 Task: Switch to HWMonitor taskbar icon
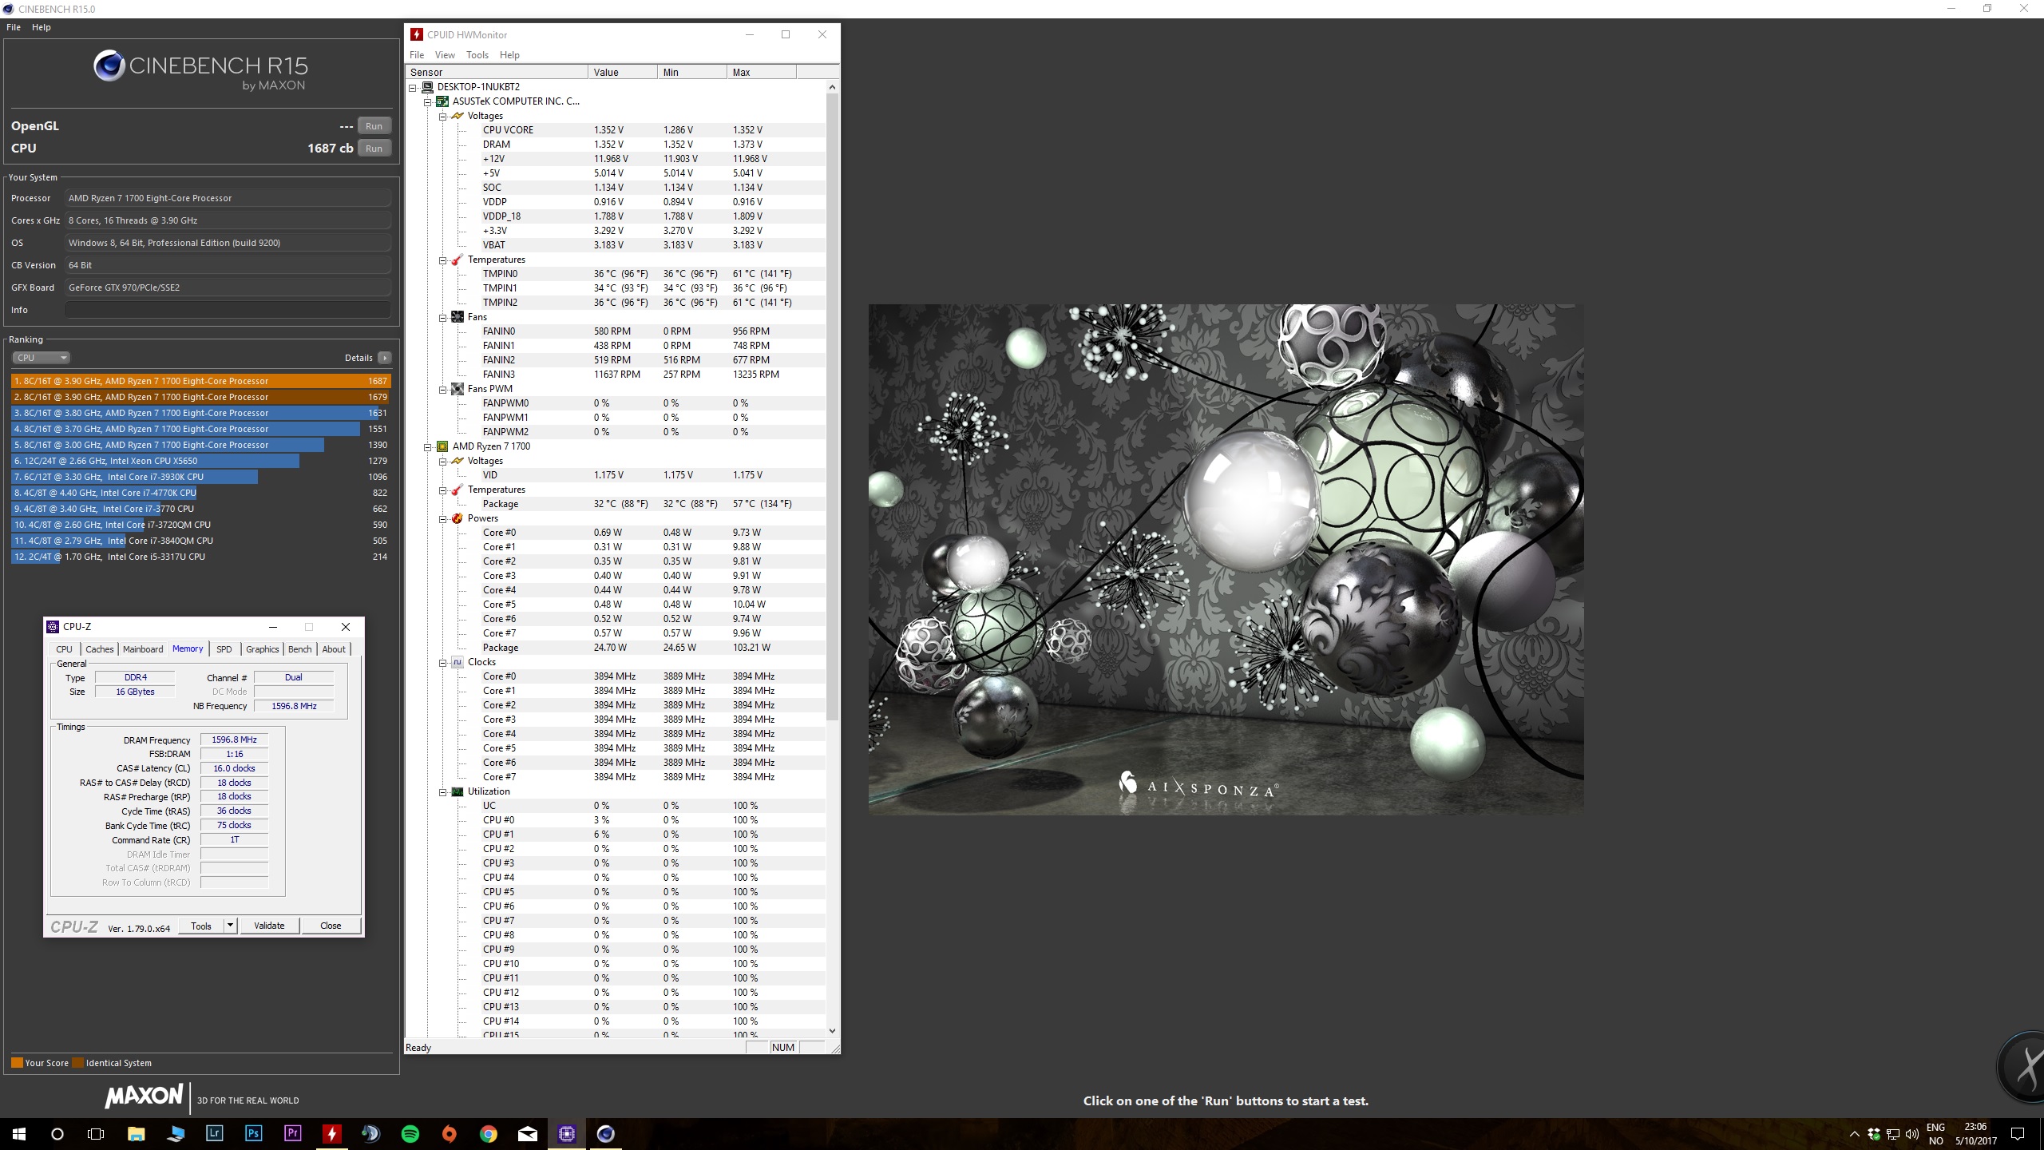click(332, 1134)
